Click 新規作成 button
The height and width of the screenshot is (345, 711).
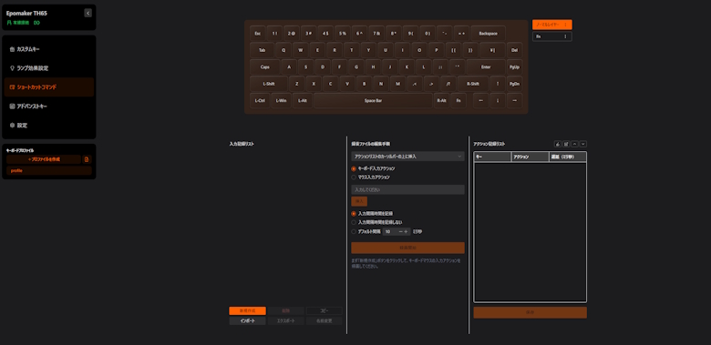[x=248, y=311]
